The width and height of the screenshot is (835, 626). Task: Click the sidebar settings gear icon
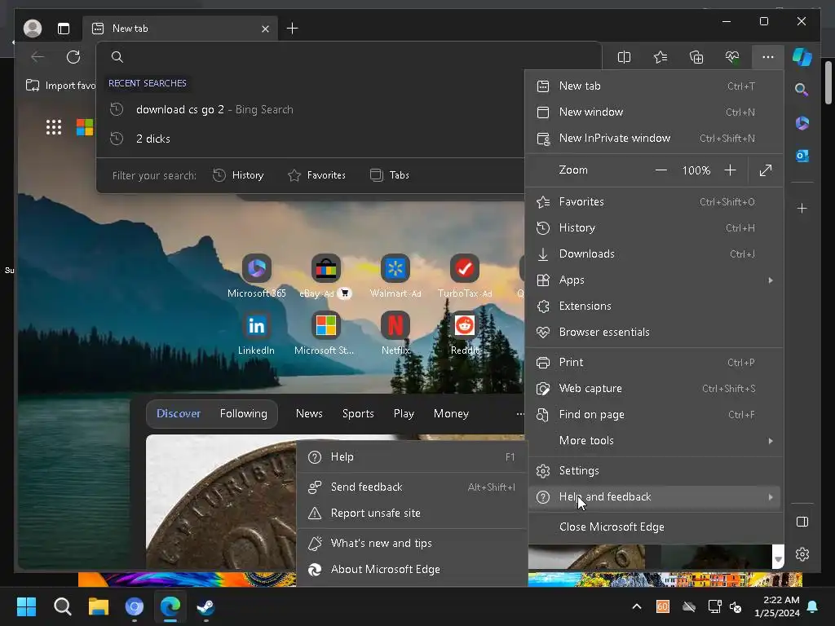click(x=802, y=554)
